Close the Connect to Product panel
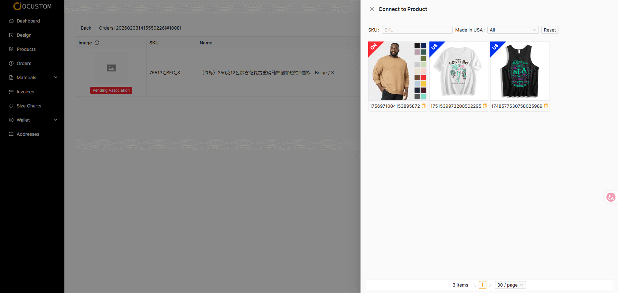 click(372, 9)
